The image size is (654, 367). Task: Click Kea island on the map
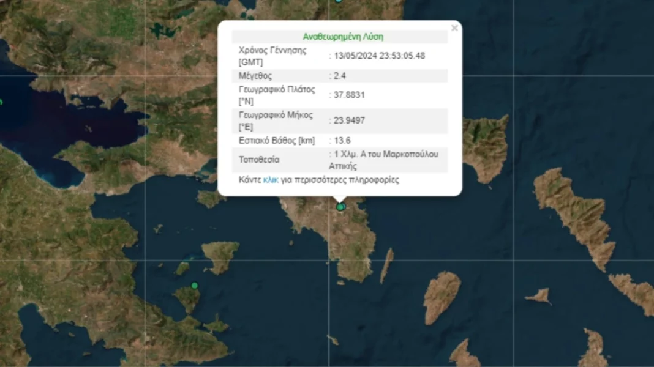click(x=442, y=295)
